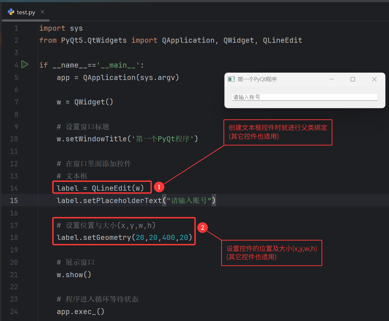
Task: Click 'app = QApplication(sys.argv)' code
Action: (118, 77)
